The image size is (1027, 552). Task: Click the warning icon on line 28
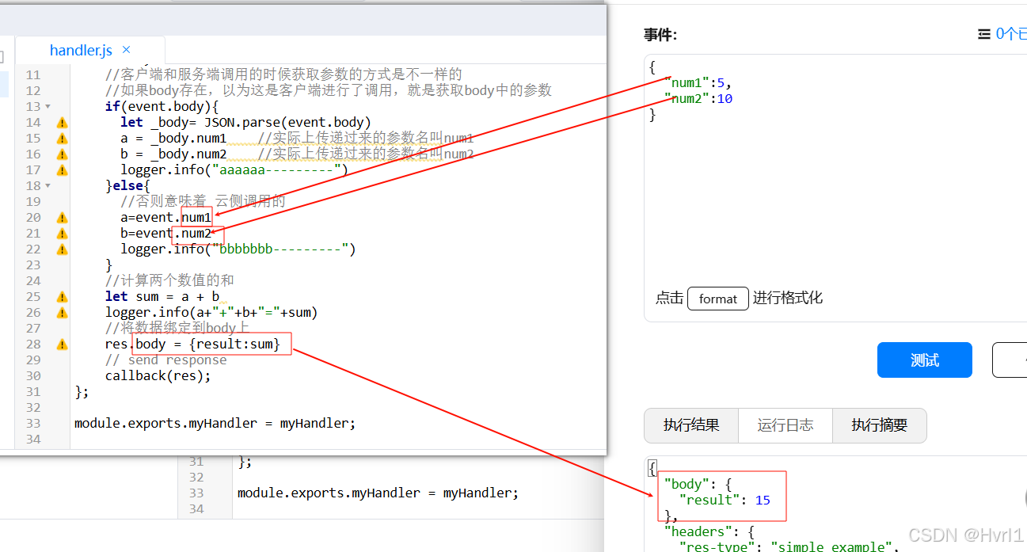(62, 345)
